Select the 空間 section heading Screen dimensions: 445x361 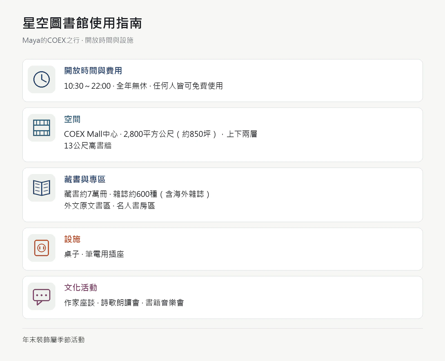coord(72,119)
